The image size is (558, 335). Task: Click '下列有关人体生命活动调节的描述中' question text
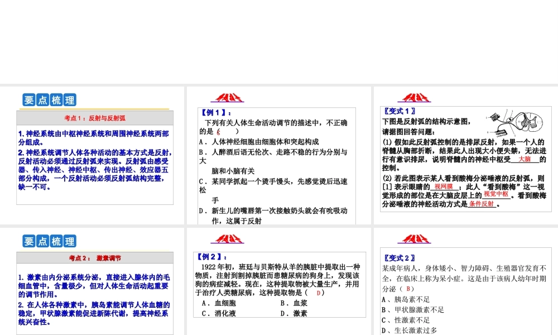pos(273,127)
